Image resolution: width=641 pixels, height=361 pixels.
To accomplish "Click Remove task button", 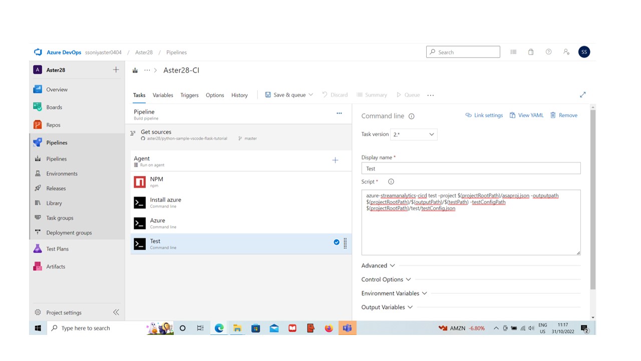I will tap(564, 115).
